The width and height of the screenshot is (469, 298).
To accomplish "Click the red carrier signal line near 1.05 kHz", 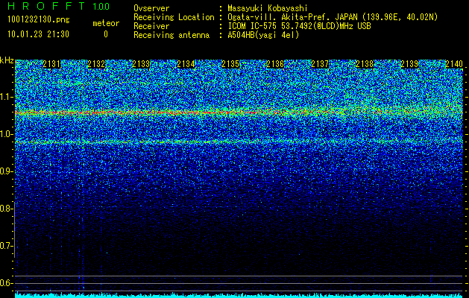I will click(x=239, y=112).
